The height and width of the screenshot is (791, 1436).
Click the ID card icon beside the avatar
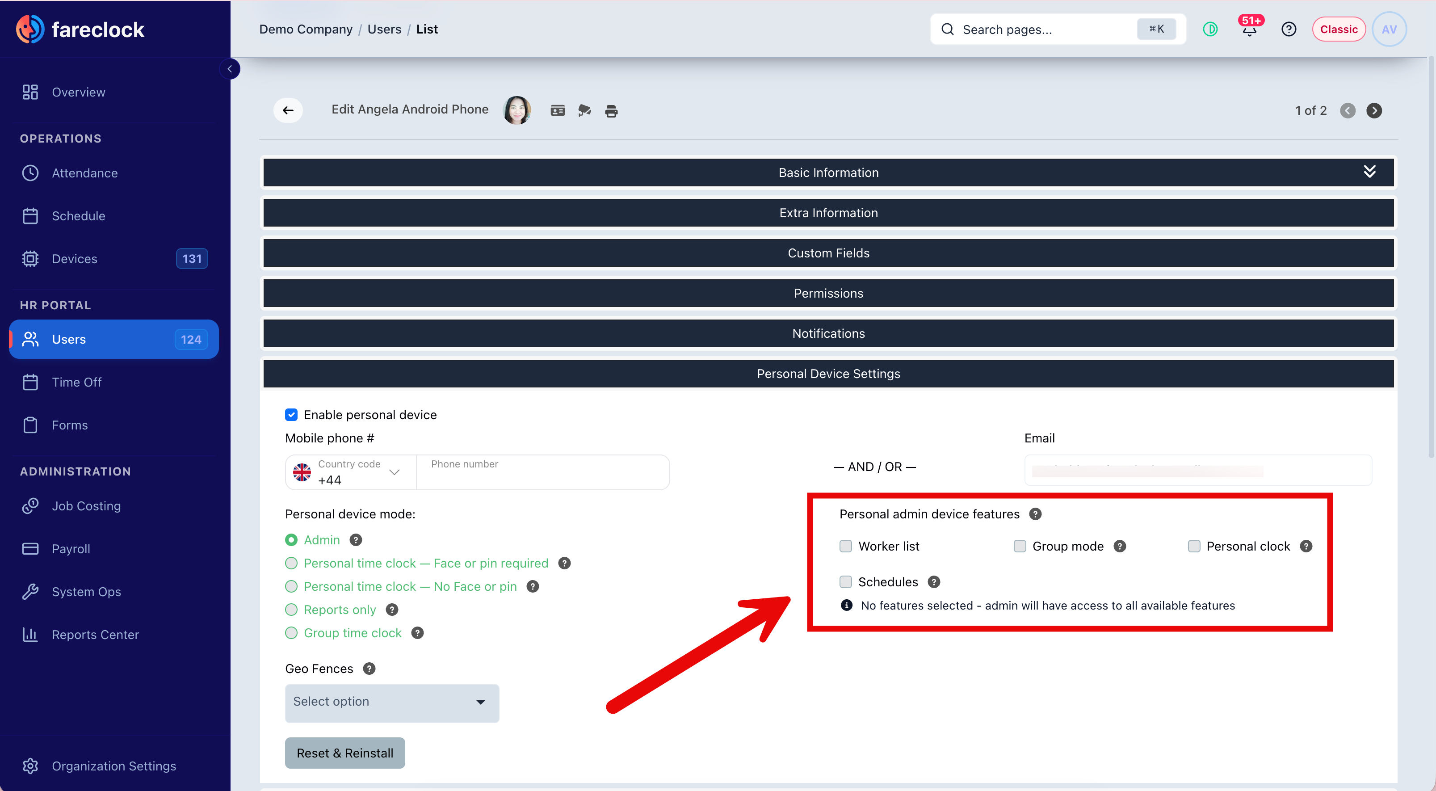click(558, 111)
